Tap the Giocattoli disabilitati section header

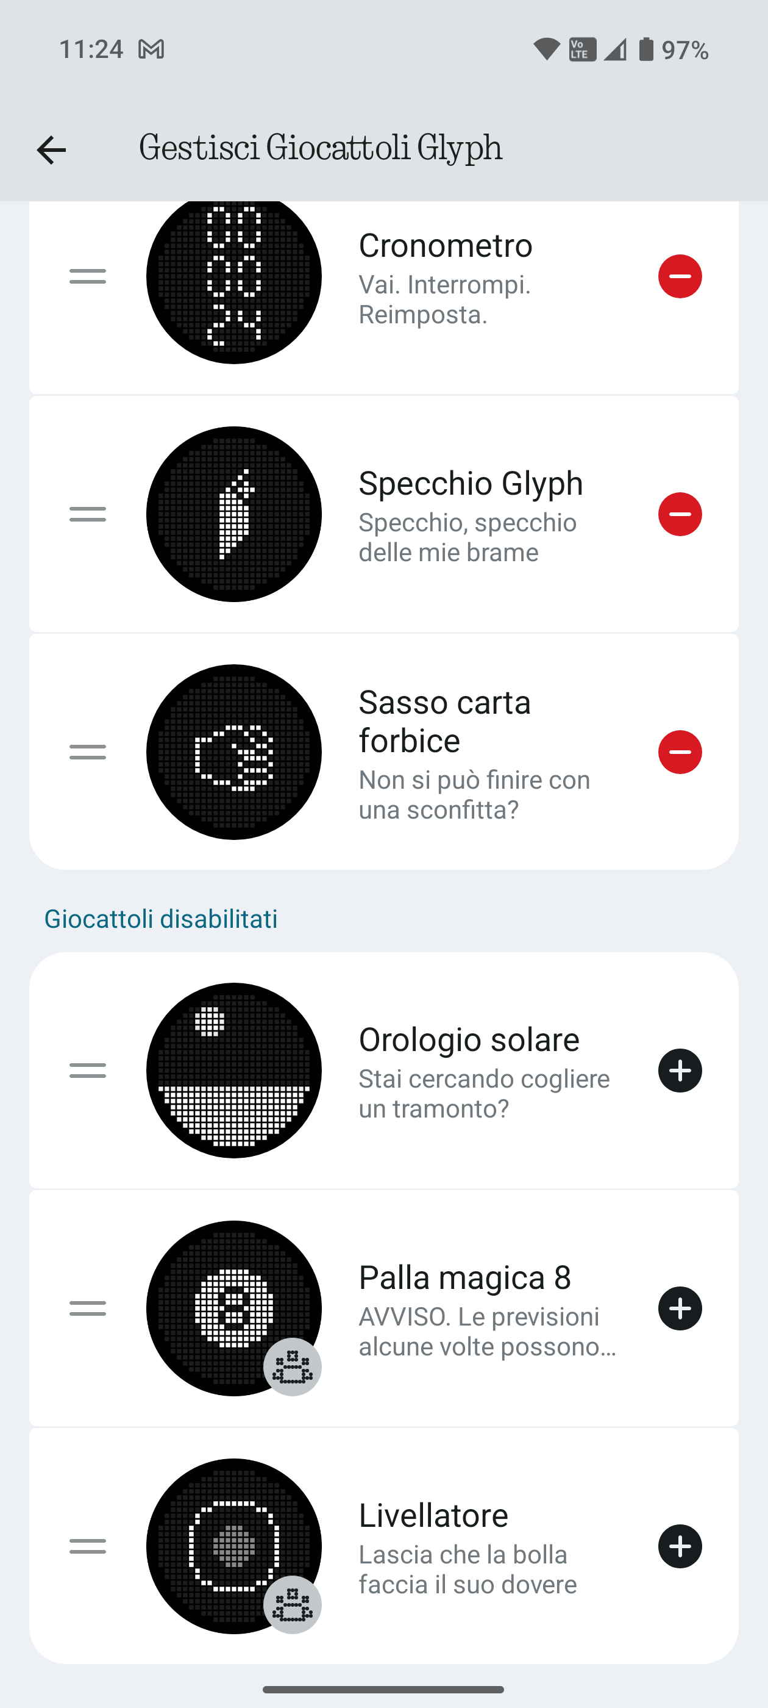(x=161, y=919)
